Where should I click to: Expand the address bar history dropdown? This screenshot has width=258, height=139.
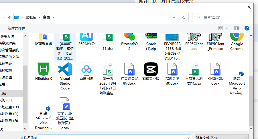tap(174, 18)
